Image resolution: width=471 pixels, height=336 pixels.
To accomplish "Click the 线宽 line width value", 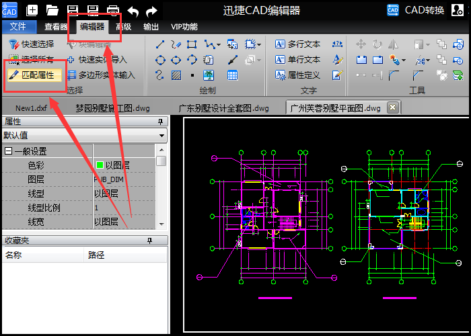I will [124, 222].
